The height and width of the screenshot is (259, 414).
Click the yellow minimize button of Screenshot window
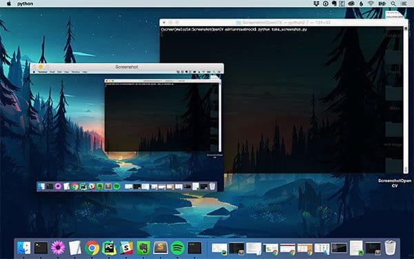41,67
